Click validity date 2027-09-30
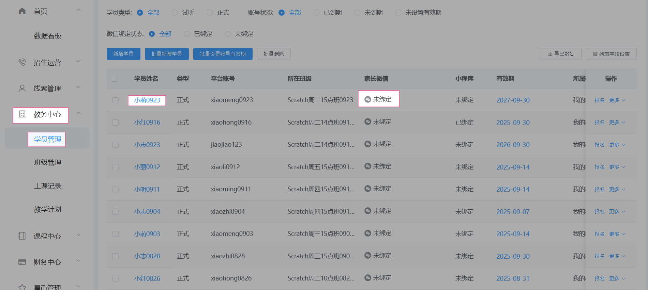 (513, 100)
